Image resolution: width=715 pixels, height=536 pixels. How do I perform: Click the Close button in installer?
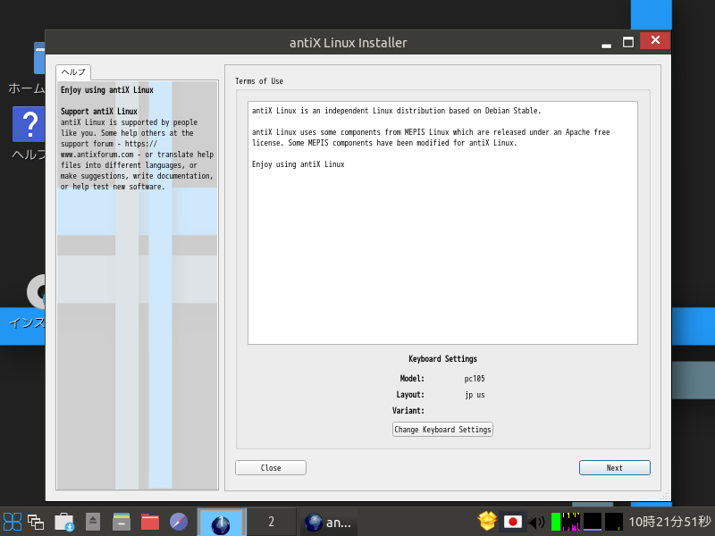tap(271, 467)
